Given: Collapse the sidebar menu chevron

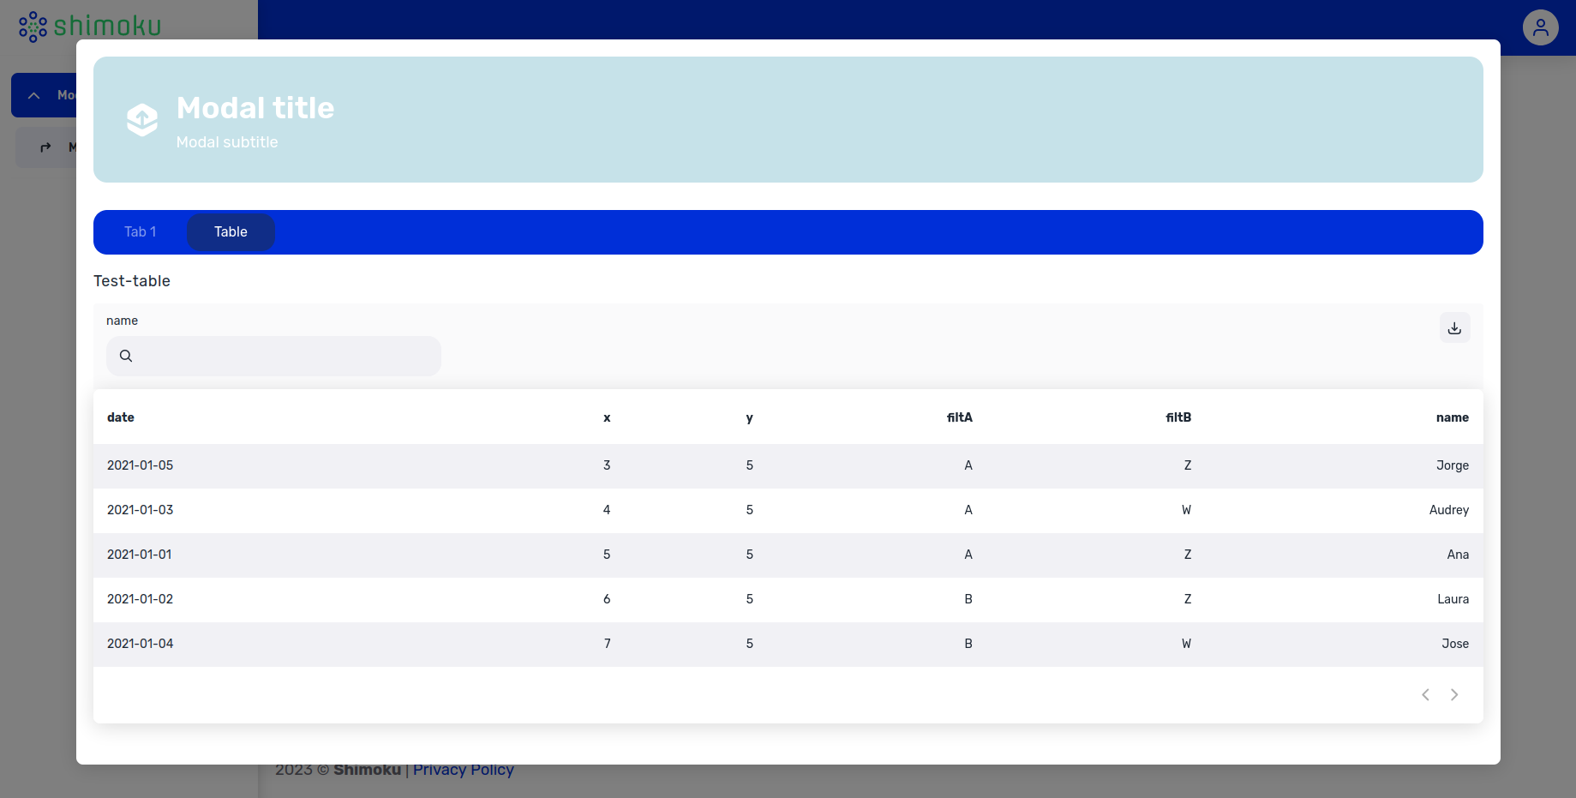Looking at the screenshot, I should [34, 95].
